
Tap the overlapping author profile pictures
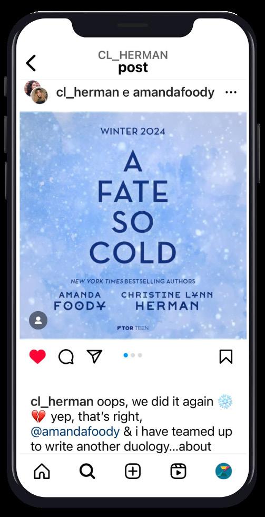[x=36, y=92]
